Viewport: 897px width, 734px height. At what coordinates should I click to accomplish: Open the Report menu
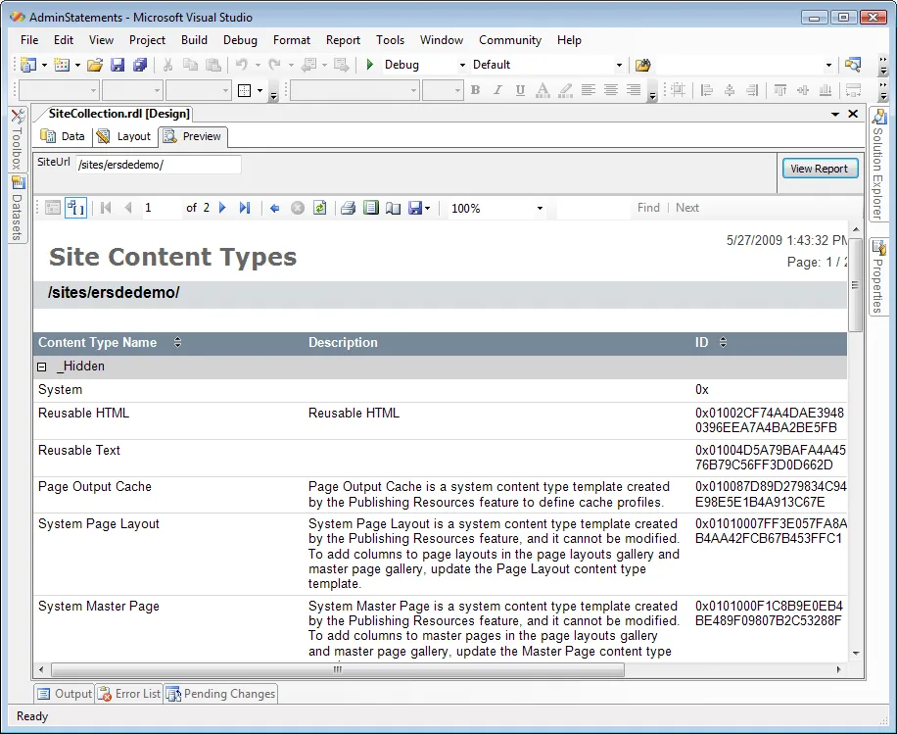(343, 40)
